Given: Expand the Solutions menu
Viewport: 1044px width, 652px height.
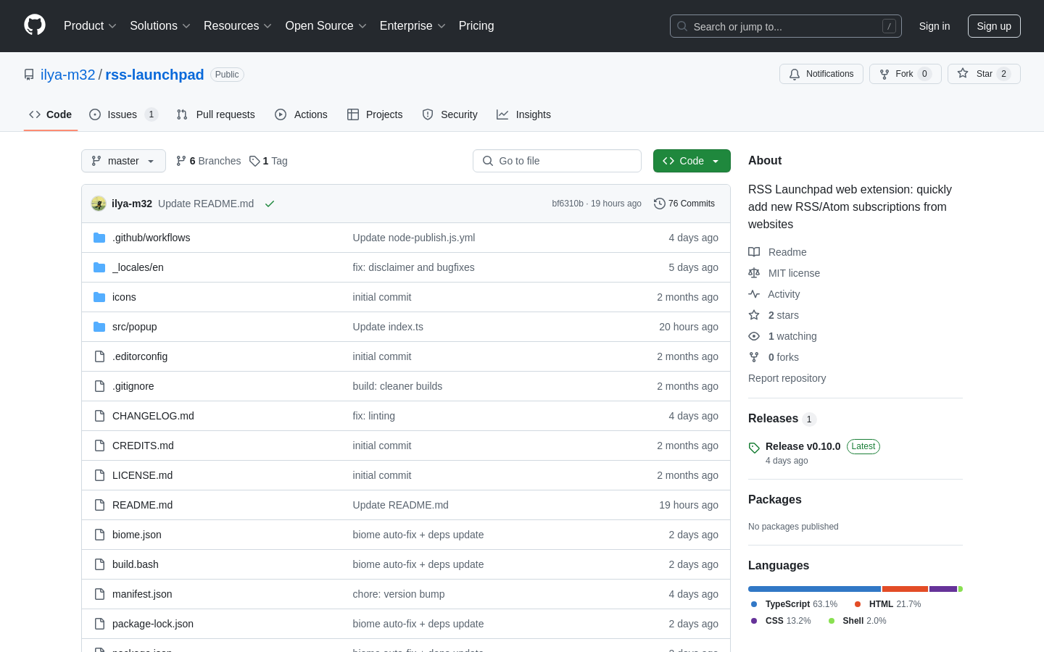Looking at the screenshot, I should (160, 26).
